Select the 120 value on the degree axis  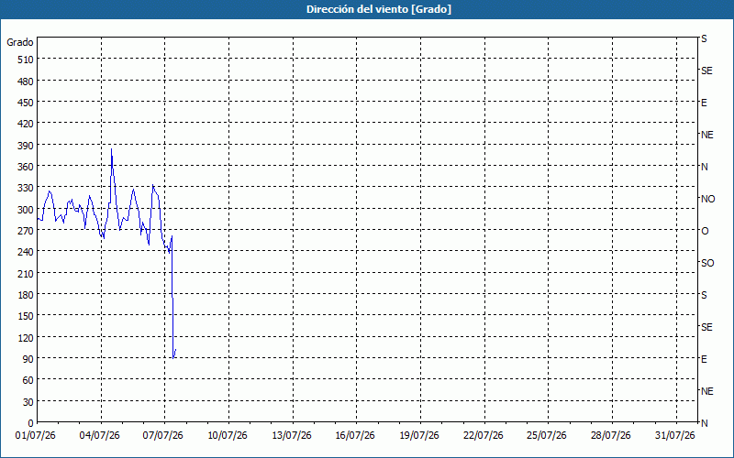tap(27, 337)
